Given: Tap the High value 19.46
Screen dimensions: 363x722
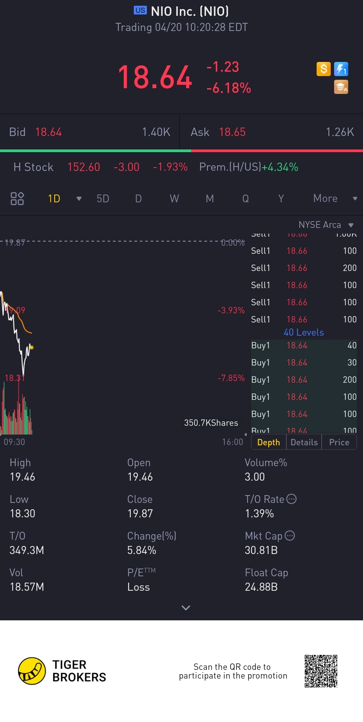Looking at the screenshot, I should click(x=23, y=477).
